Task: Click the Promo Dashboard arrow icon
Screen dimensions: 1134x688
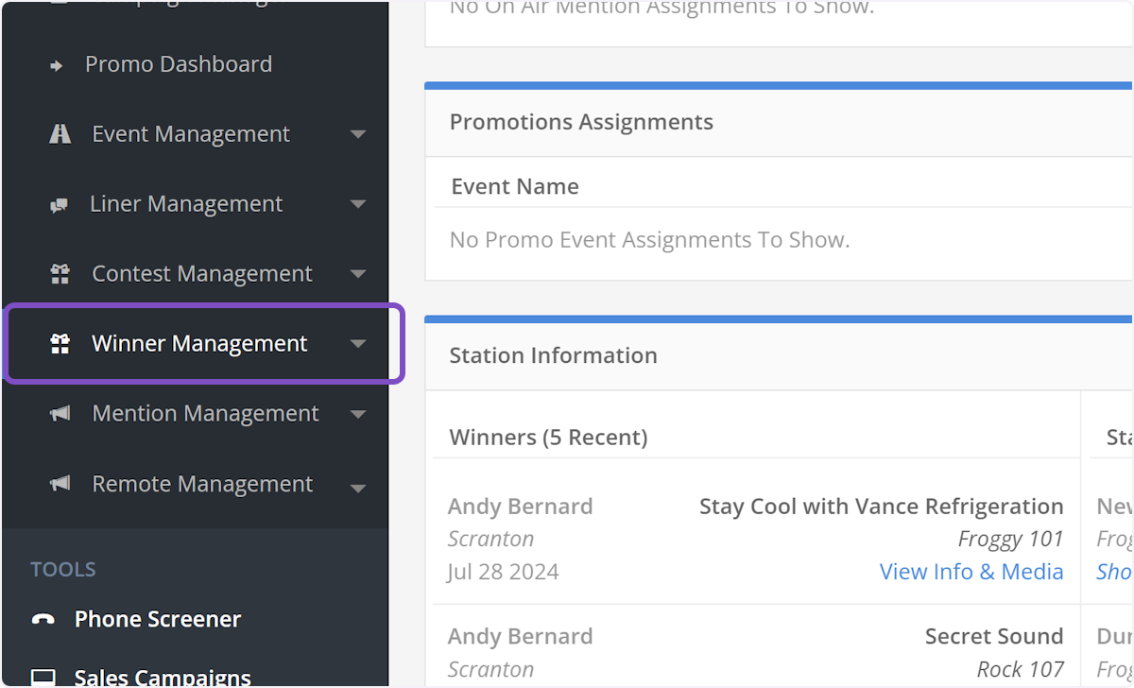Action: (58, 63)
